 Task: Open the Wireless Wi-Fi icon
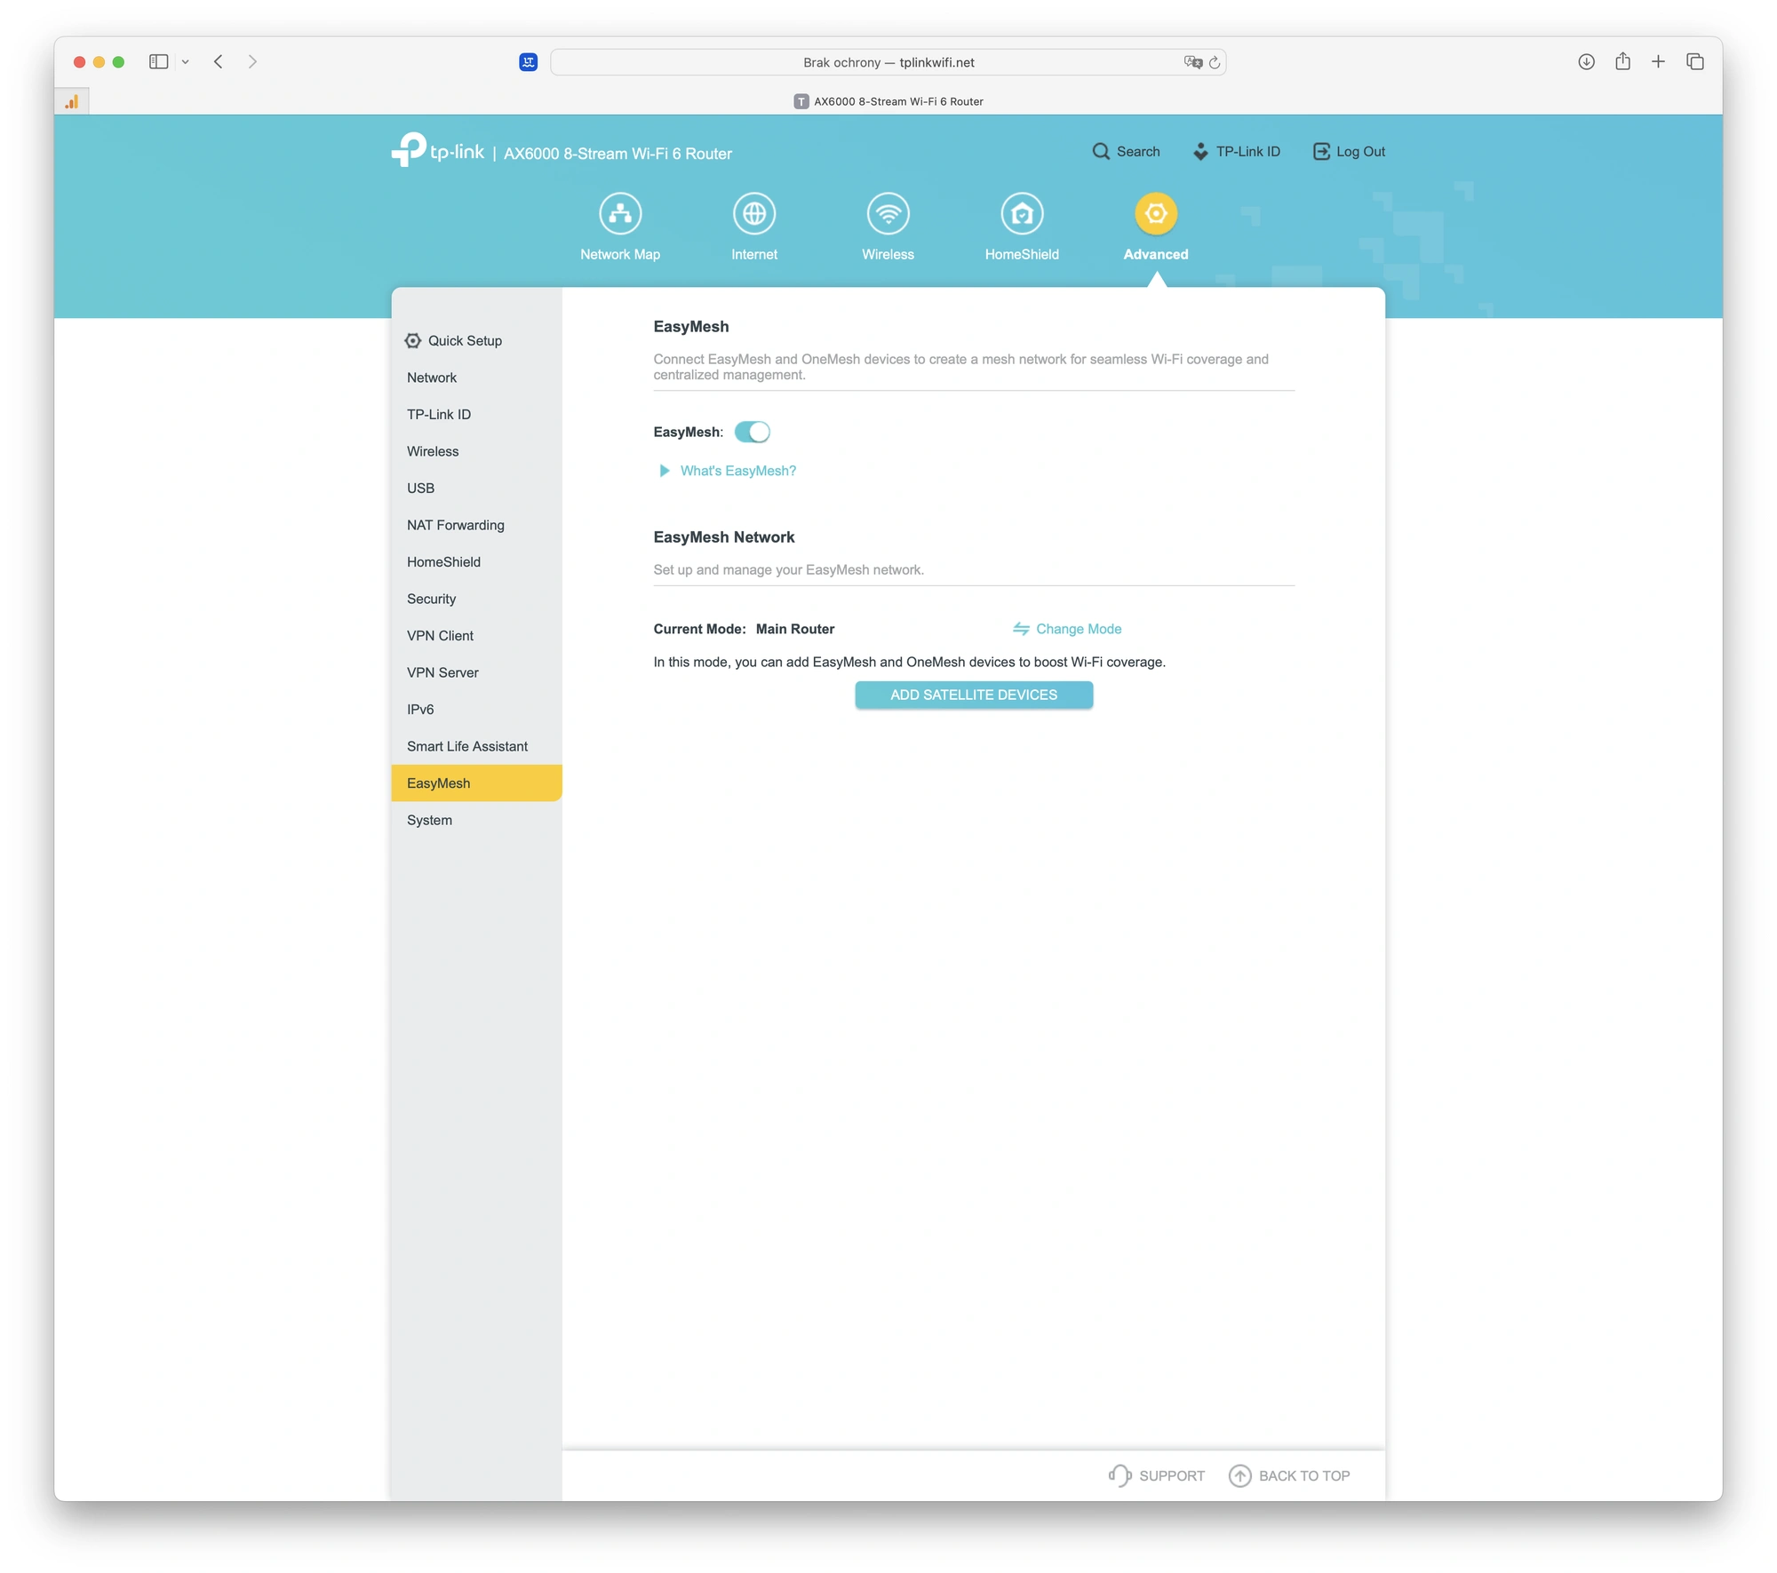click(x=888, y=213)
